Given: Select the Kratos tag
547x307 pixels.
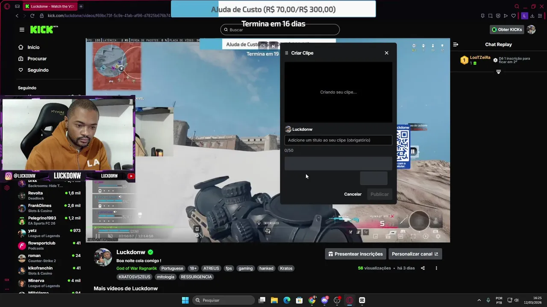Looking at the screenshot, I should tap(286, 269).
